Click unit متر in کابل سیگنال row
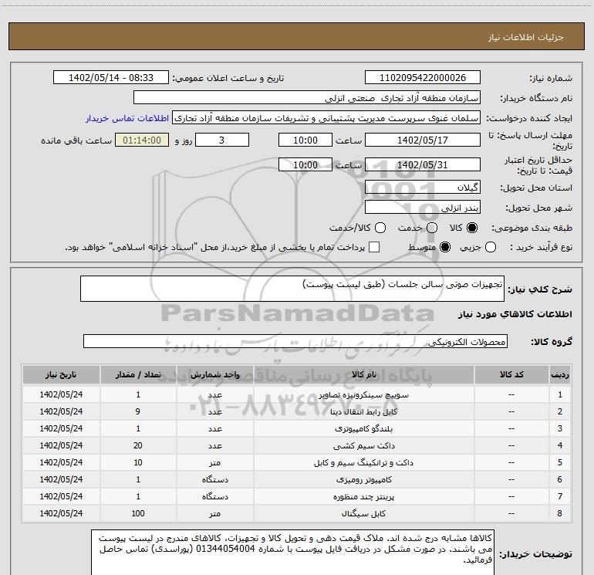 [214, 514]
